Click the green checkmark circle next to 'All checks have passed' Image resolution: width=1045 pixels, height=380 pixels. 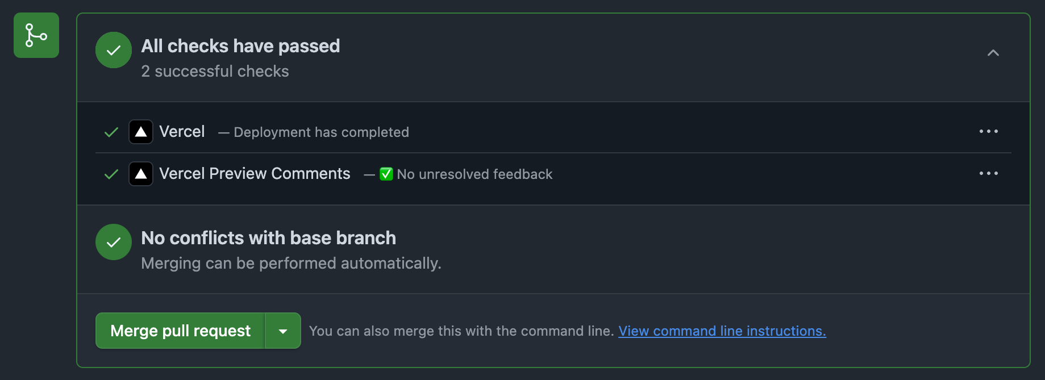[113, 50]
